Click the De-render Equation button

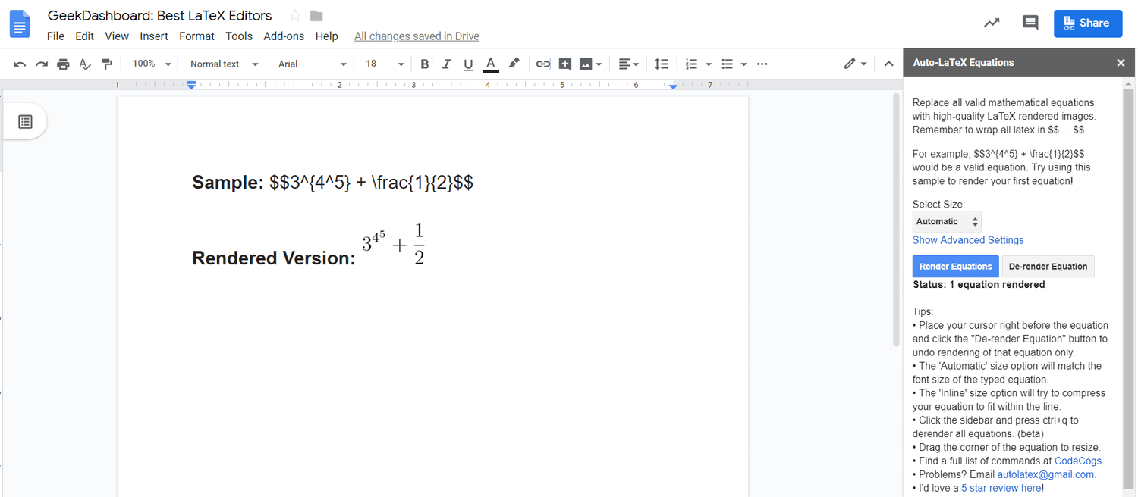(1048, 267)
